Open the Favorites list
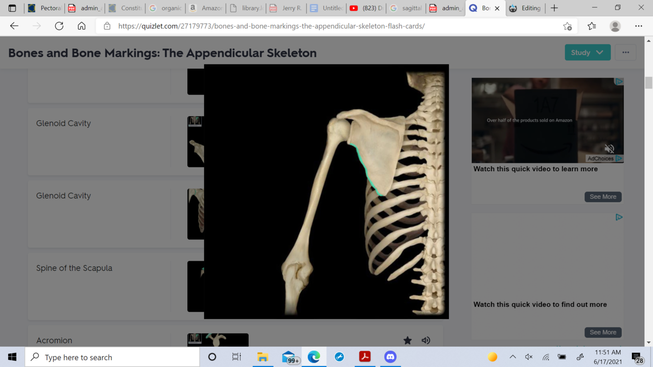The width and height of the screenshot is (653, 367). click(592, 26)
